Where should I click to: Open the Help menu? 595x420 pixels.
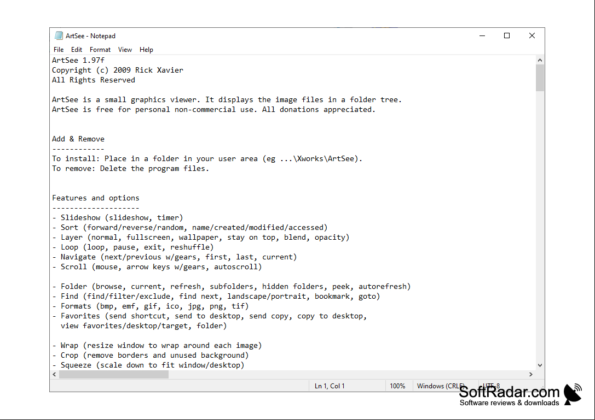tap(146, 50)
